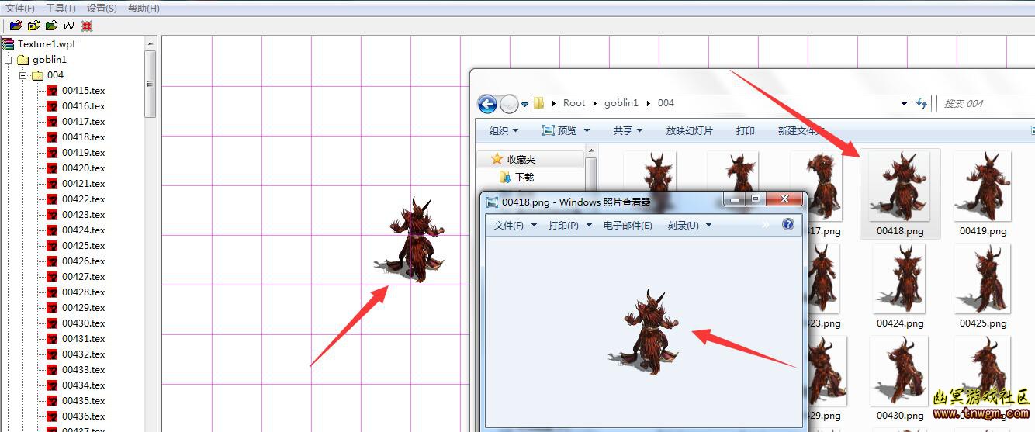Click the goblin1 breadcrumb in address bar
This screenshot has width=1035, height=432.
(x=621, y=103)
